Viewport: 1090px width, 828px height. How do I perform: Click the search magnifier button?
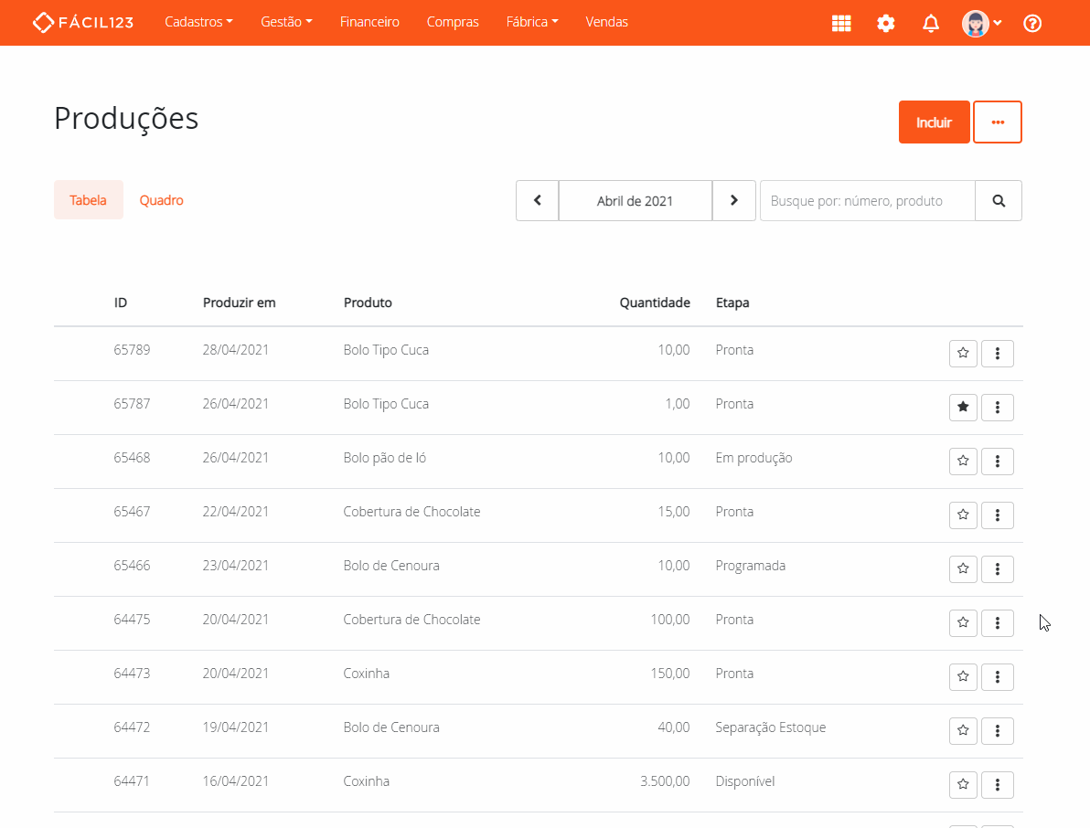click(999, 201)
